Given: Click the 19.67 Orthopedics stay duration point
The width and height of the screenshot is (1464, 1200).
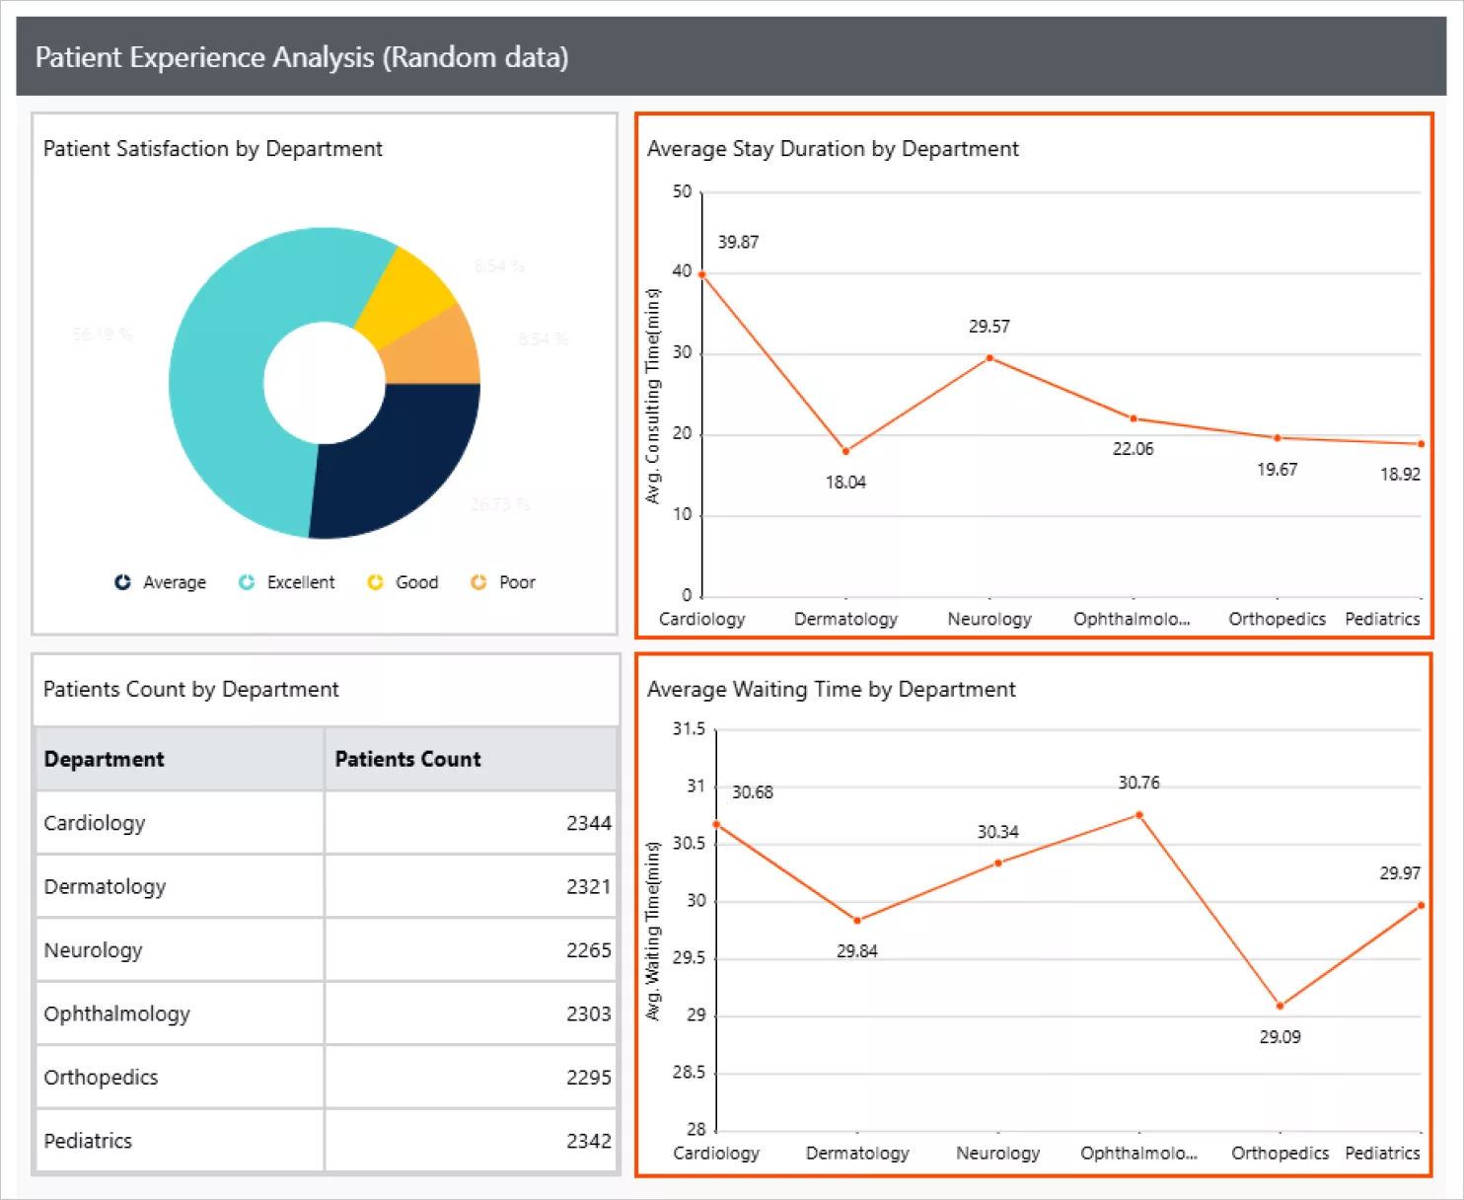Looking at the screenshot, I should (x=1277, y=438).
